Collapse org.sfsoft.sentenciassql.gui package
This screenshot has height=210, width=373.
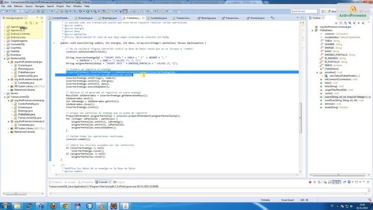tap(9, 62)
